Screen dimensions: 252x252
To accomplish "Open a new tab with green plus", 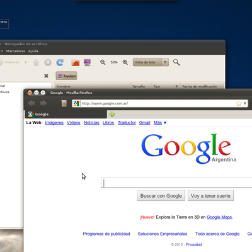I will [x=112, y=115].
